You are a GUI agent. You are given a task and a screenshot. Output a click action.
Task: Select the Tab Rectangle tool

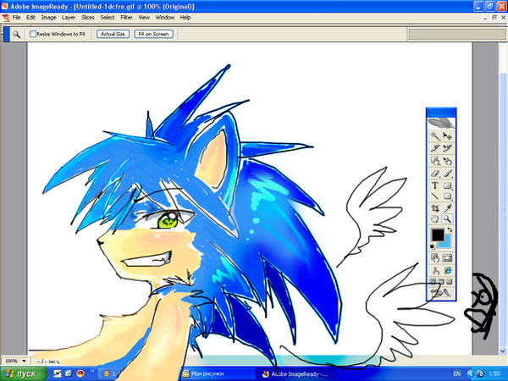[x=447, y=196]
